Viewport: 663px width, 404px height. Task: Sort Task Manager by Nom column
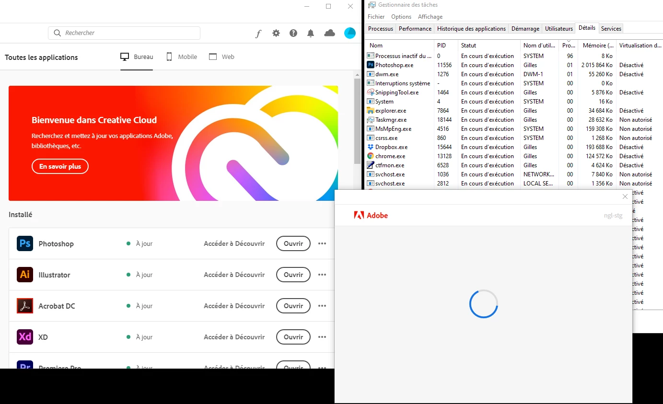400,45
